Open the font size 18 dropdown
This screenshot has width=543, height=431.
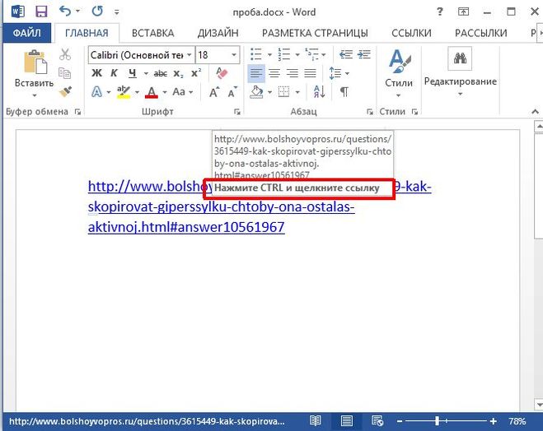tap(233, 54)
